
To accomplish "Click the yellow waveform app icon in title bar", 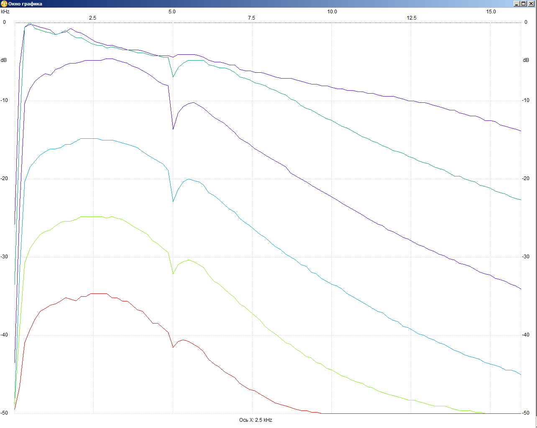I will point(4,4).
